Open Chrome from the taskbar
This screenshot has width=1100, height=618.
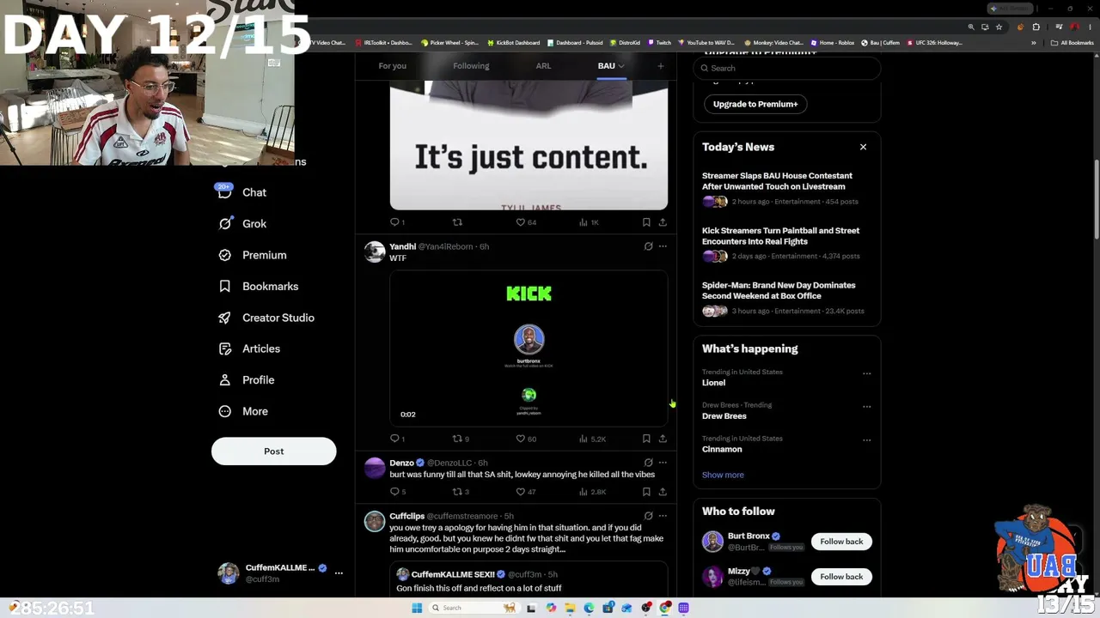[x=665, y=608]
